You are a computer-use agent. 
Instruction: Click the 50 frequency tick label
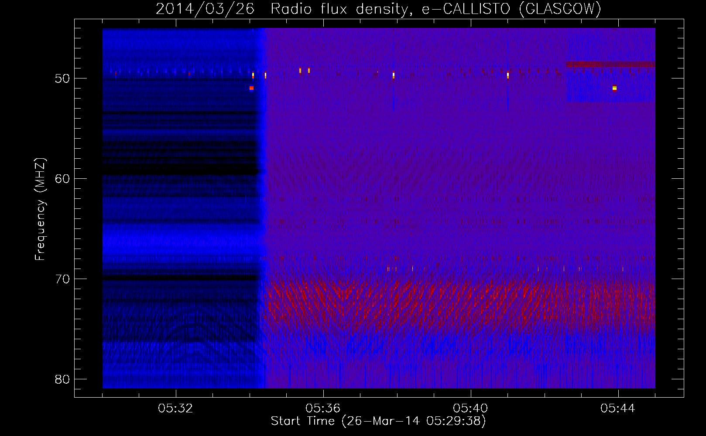click(x=63, y=78)
